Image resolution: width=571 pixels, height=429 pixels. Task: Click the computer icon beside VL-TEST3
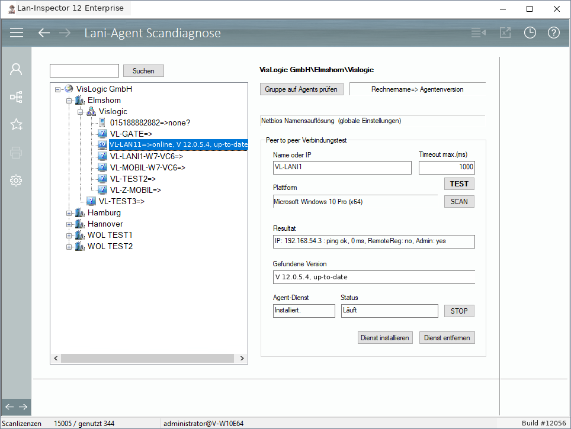91,201
